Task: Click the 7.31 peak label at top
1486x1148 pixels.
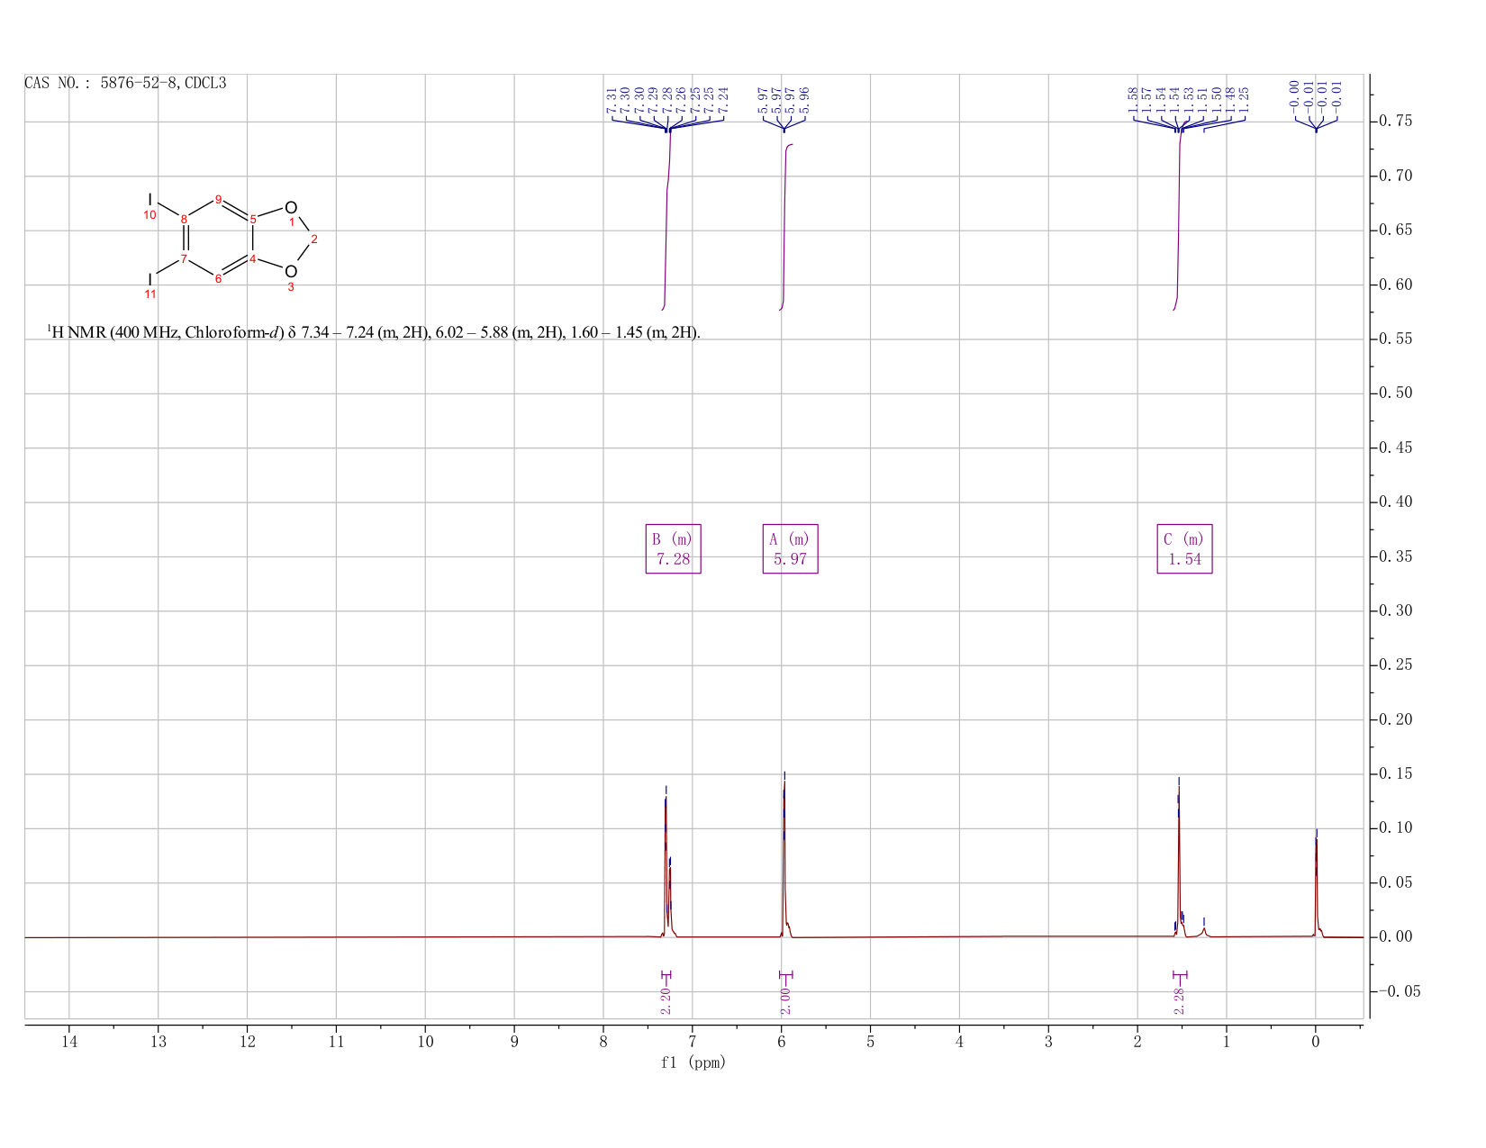Action: [x=612, y=99]
